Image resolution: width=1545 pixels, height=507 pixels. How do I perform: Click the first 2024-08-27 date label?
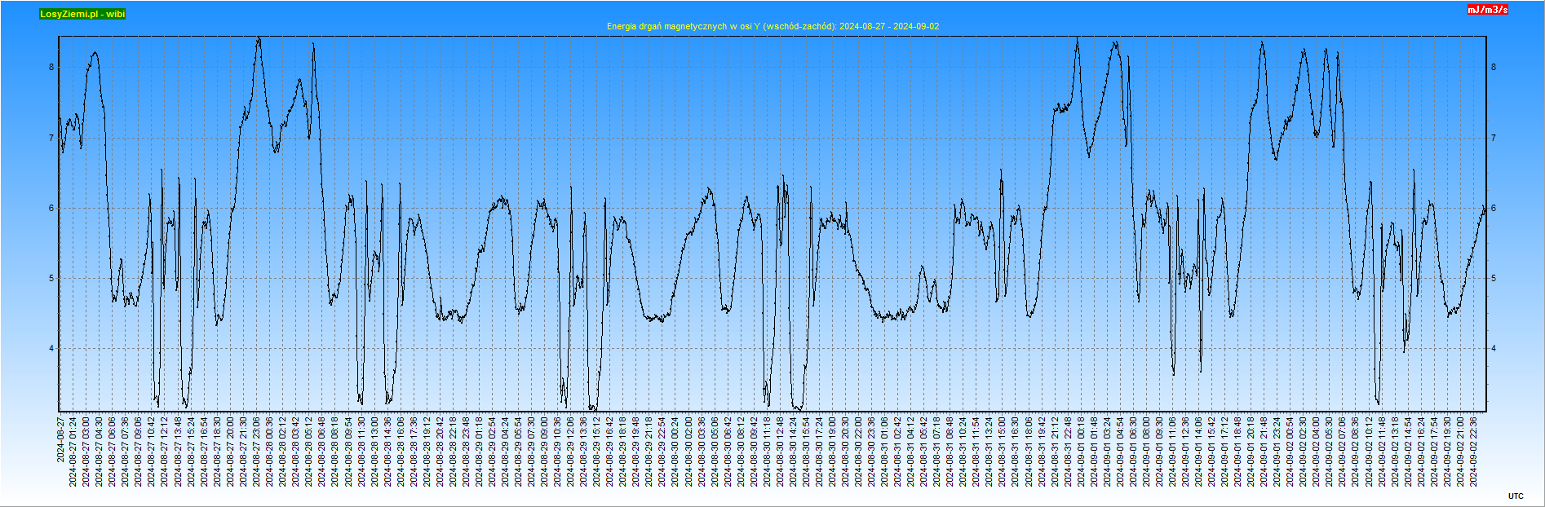pyautogui.click(x=60, y=439)
